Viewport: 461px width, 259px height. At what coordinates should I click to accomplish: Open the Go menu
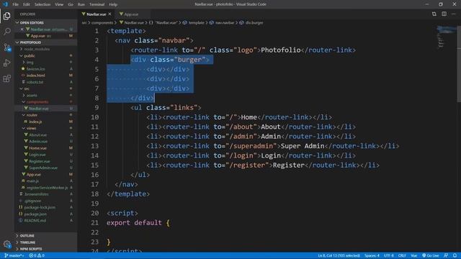(71, 4)
